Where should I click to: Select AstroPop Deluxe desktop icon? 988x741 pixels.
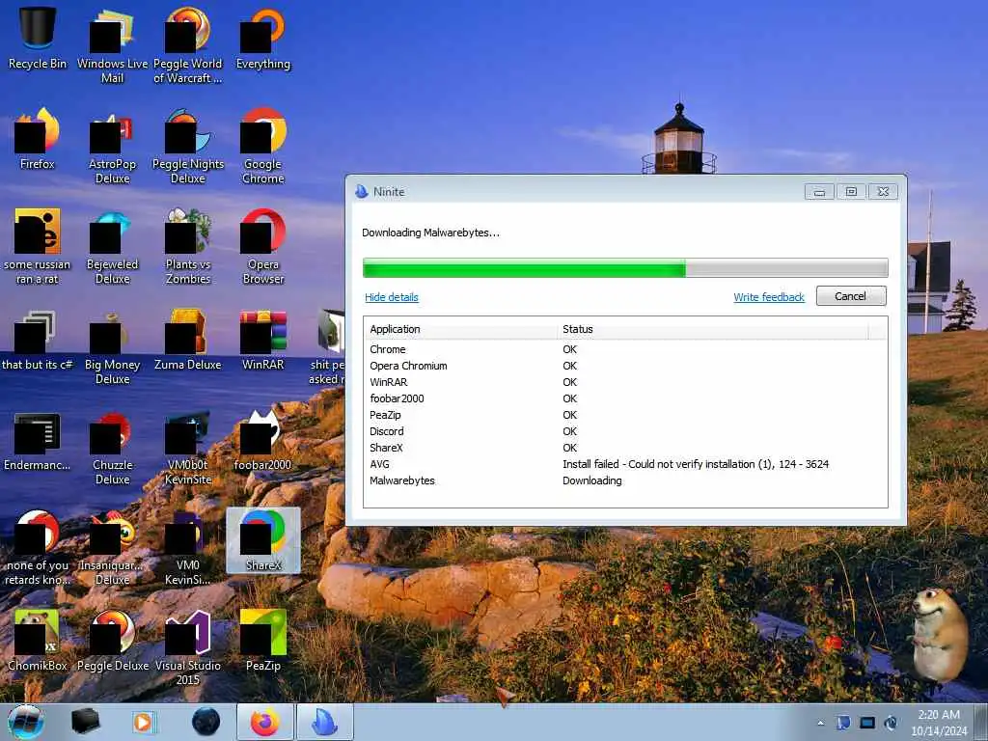[112, 147]
